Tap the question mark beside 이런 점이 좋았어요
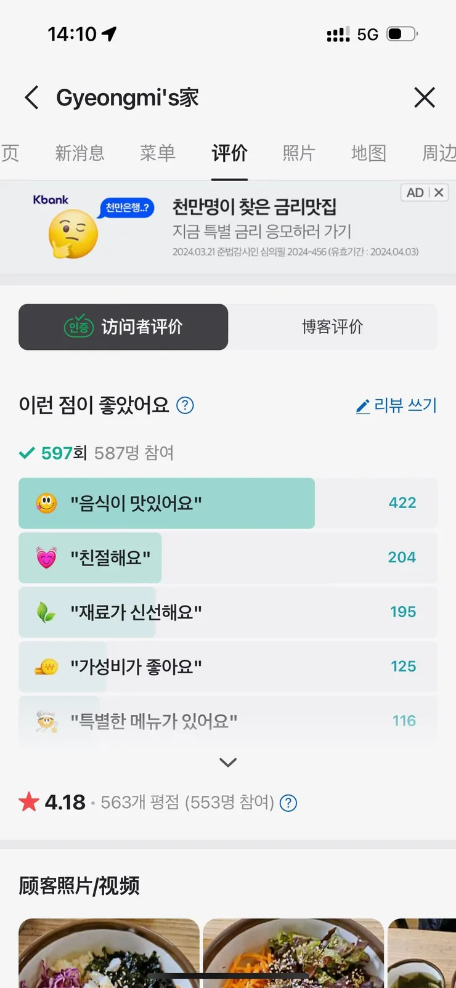Screen dimensions: 456x988 (185, 405)
